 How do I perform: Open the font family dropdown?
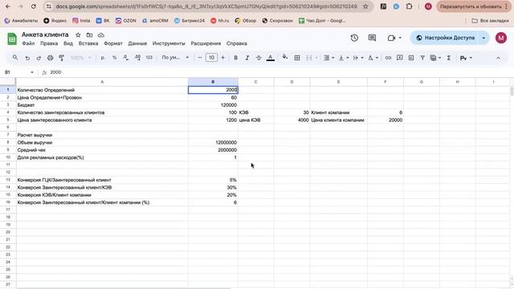[x=175, y=58]
